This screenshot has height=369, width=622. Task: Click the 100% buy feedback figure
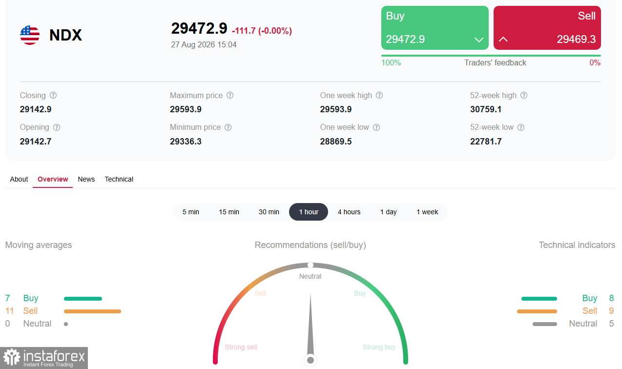click(391, 62)
